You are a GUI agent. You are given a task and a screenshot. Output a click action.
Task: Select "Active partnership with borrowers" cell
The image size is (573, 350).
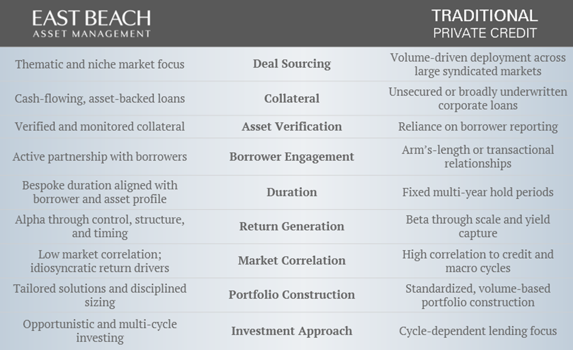pyautogui.click(x=100, y=157)
